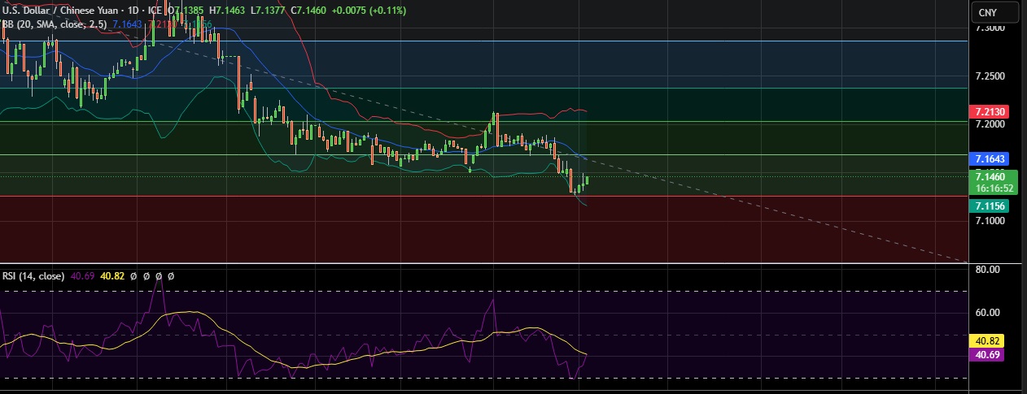Click the 80.00 RSI scale tick
The image size is (1027, 394).
987,269
